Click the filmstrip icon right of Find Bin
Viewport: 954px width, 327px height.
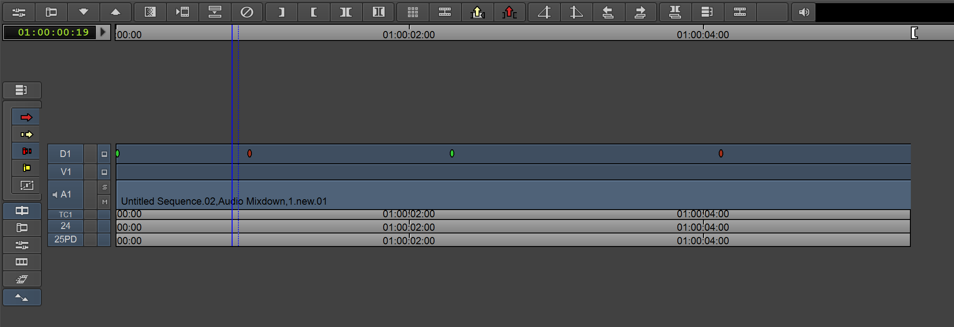pos(740,12)
